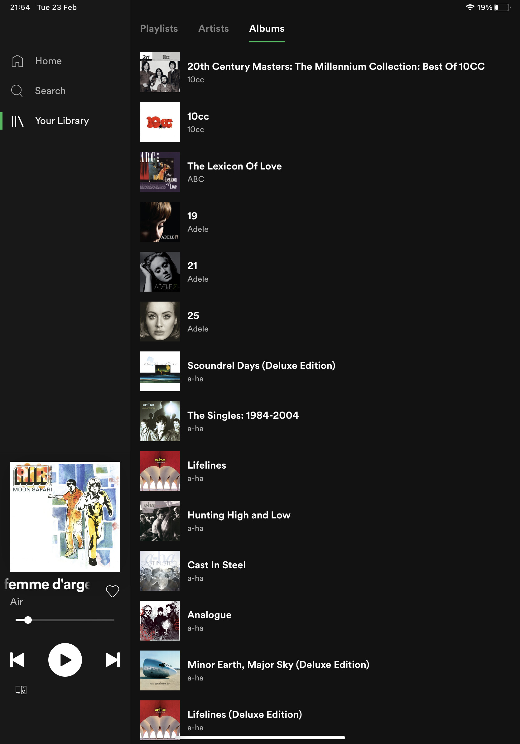The height and width of the screenshot is (744, 520).
Task: Select album title '19'
Action: [192, 216]
